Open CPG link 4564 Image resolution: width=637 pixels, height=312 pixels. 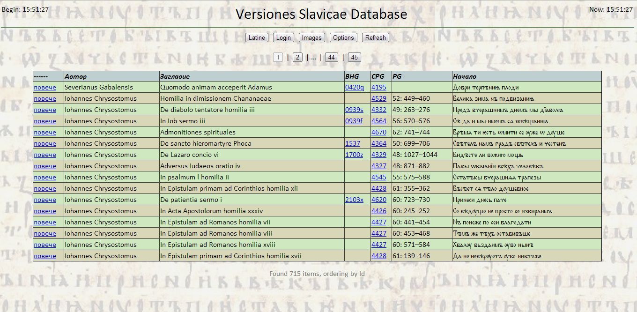point(379,121)
